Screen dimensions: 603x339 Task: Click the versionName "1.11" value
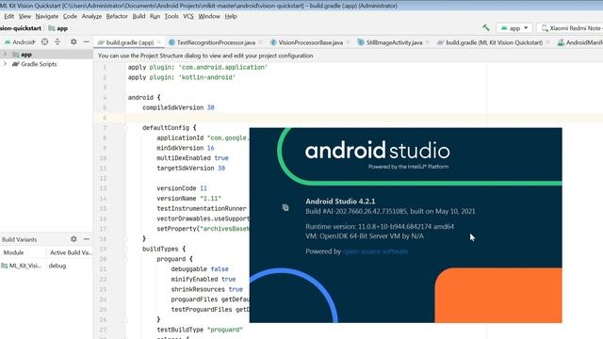pyautogui.click(x=210, y=199)
